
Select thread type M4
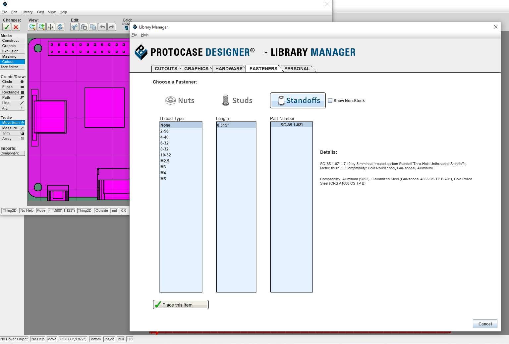tap(181, 173)
